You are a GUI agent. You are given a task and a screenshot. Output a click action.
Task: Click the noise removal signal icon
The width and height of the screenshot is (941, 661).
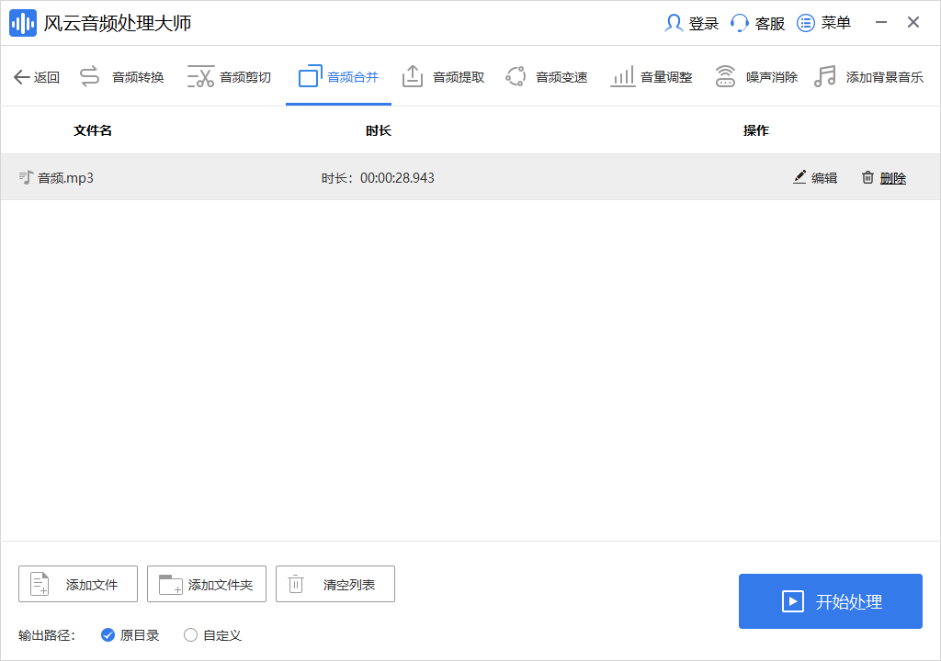click(x=725, y=76)
